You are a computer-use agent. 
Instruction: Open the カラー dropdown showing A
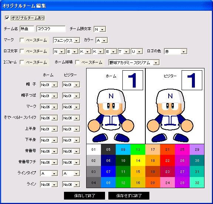pyautogui.click(x=102, y=40)
